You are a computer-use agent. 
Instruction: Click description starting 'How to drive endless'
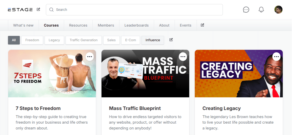point(145,123)
